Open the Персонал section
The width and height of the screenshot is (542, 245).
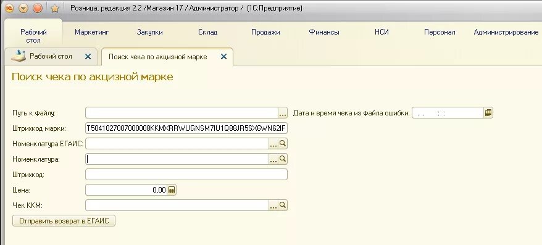pos(440,32)
